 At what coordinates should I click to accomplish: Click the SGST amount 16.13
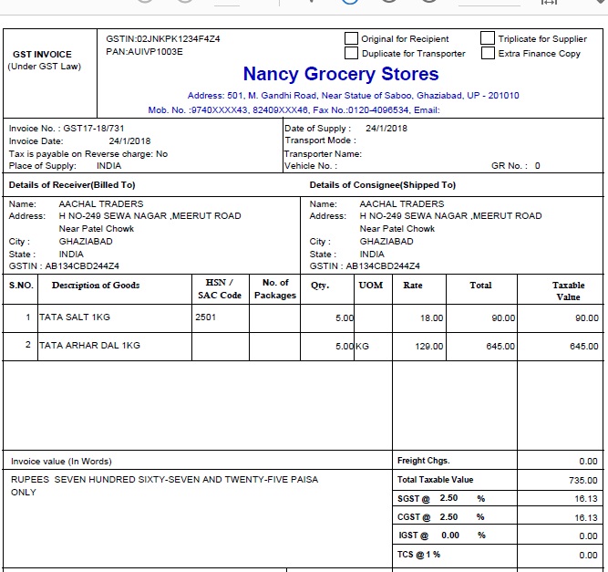point(586,499)
